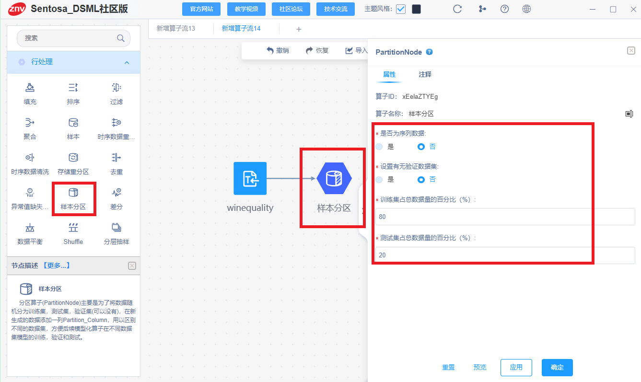Click the 搜索 search input field
Image resolution: width=641 pixels, height=382 pixels.
73,38
